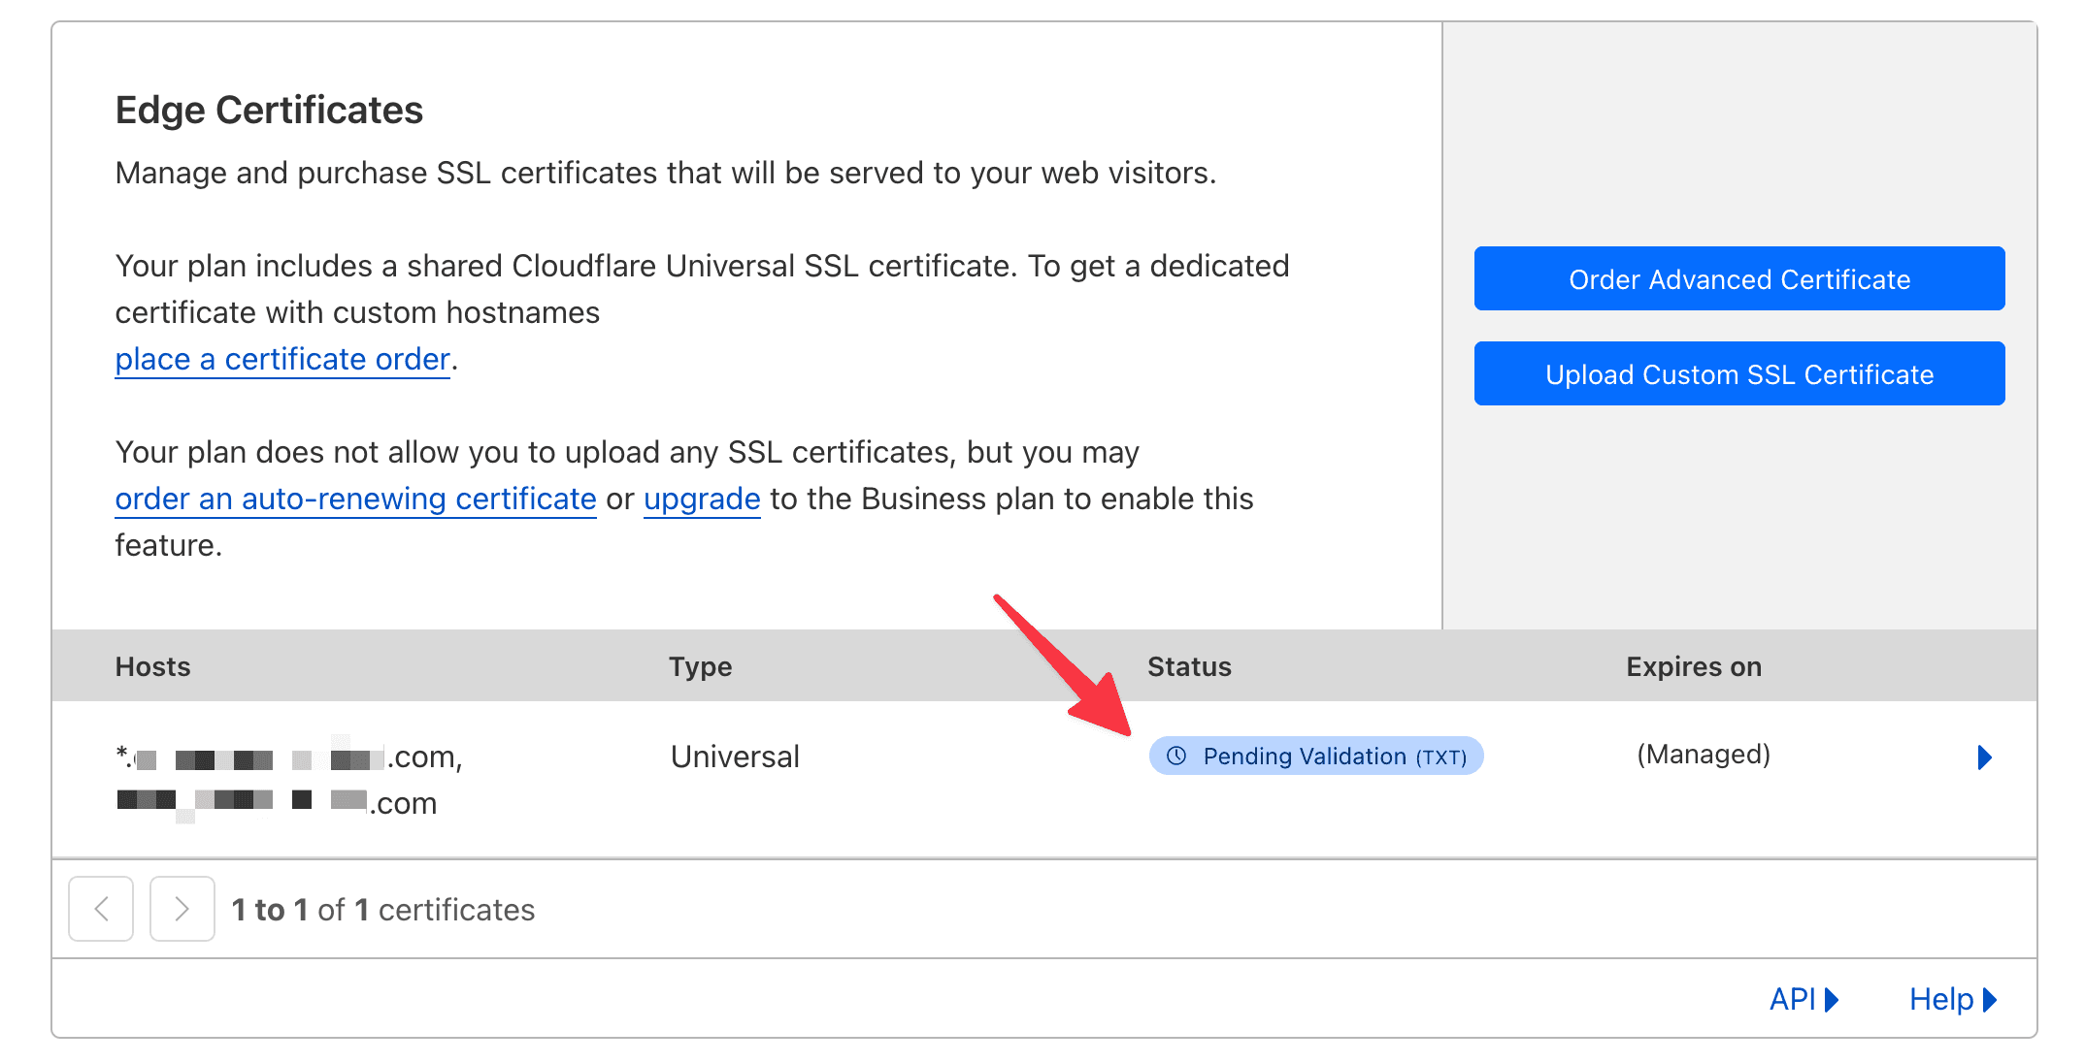Go to next certificates page
This screenshot has height=1063, width=2085.
182,909
